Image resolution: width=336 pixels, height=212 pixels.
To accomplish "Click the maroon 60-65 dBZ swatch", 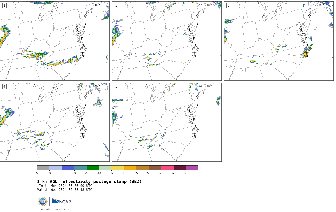I will pyautogui.click(x=180, y=168).
